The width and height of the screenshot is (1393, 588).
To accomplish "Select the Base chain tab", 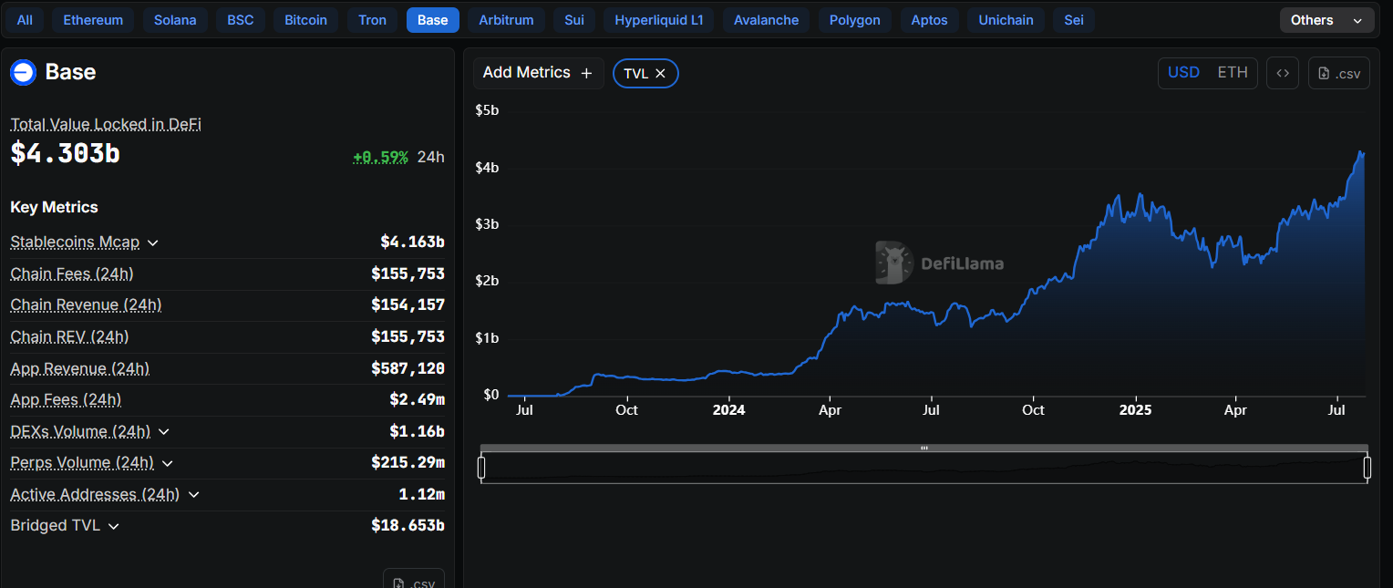I will (432, 20).
